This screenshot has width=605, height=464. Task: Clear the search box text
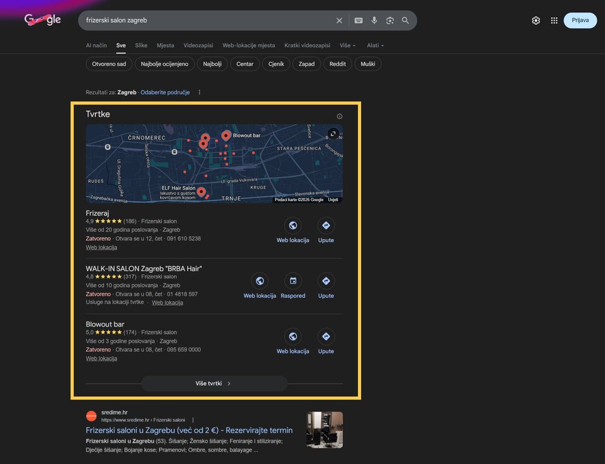339,20
